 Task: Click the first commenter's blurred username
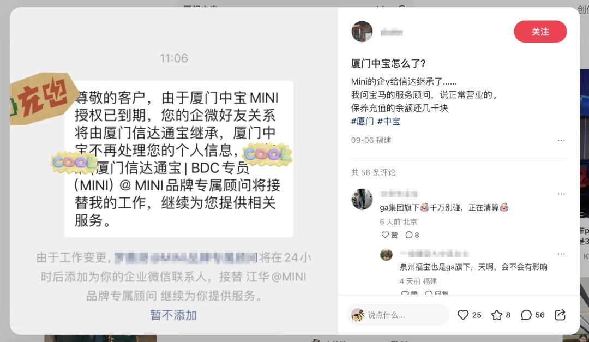click(399, 194)
